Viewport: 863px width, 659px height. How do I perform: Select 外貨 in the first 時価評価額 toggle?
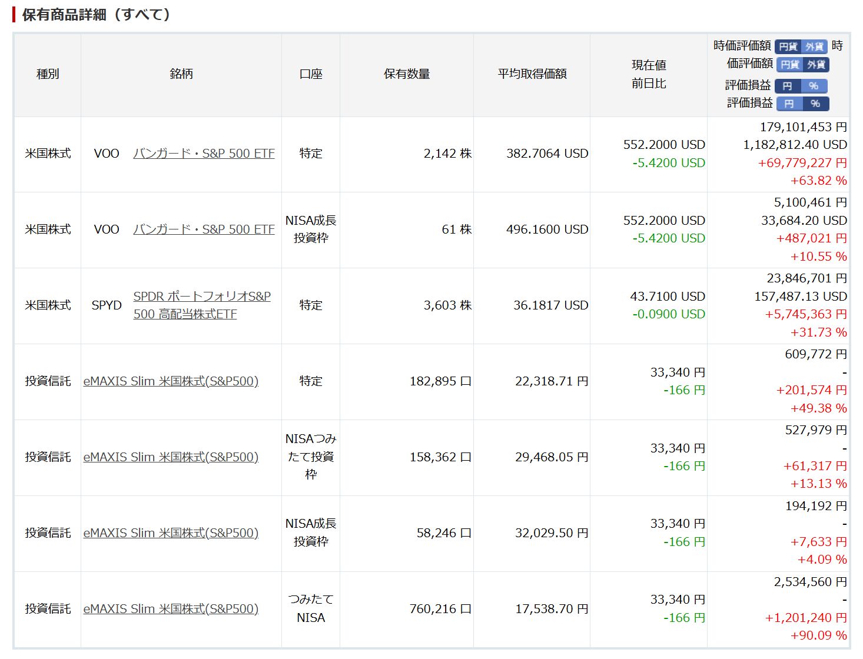pos(814,46)
